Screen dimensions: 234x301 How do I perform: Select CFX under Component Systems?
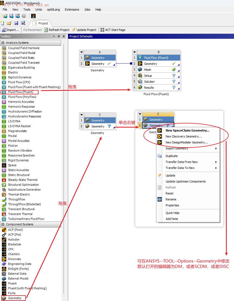pos(12,249)
